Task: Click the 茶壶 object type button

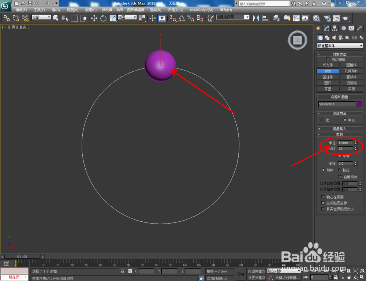Action: click(x=328, y=89)
